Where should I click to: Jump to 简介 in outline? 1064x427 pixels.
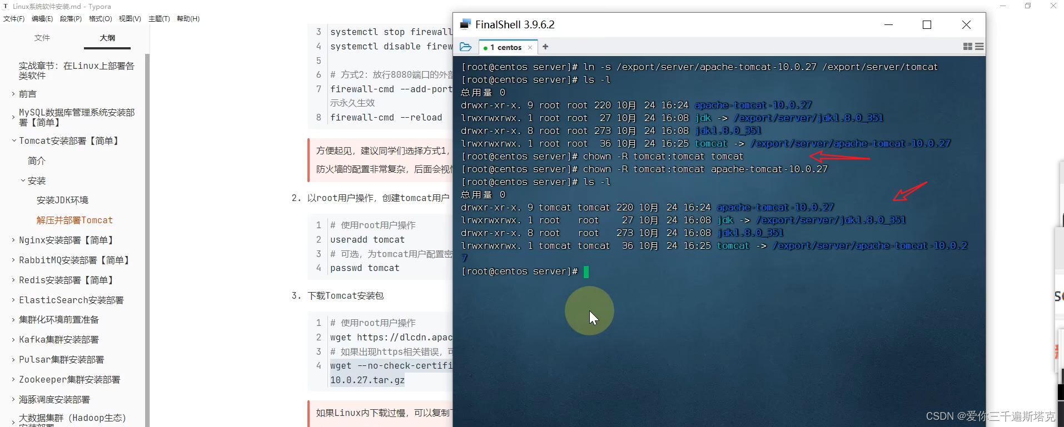pos(37,160)
